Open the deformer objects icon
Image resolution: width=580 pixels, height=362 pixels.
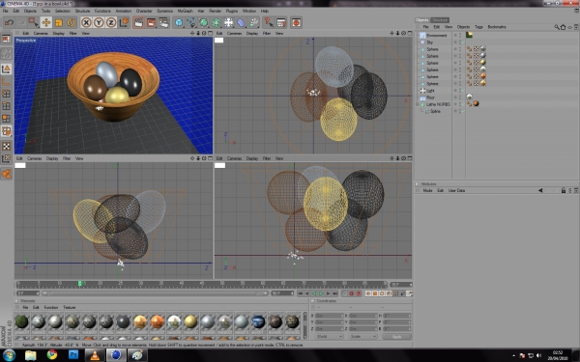point(241,22)
